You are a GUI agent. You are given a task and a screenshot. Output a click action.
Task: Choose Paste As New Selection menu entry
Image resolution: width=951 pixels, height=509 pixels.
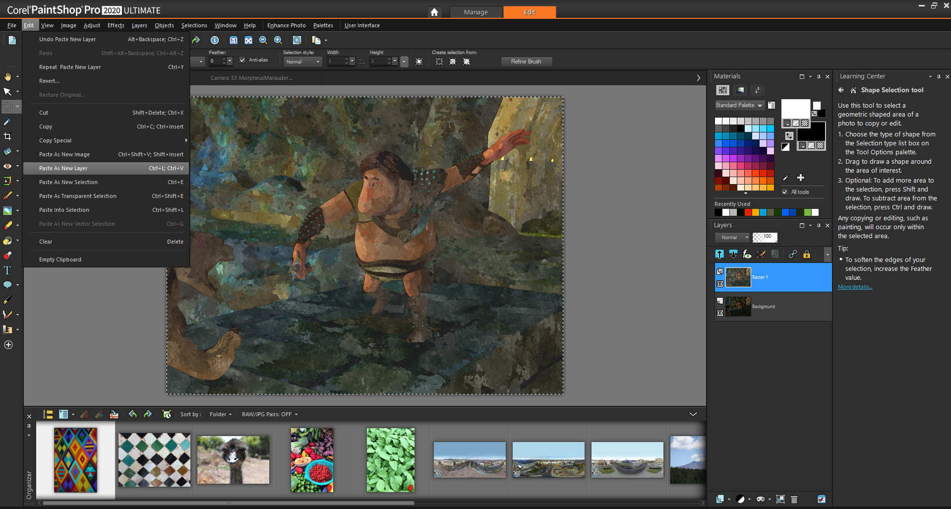(x=68, y=182)
